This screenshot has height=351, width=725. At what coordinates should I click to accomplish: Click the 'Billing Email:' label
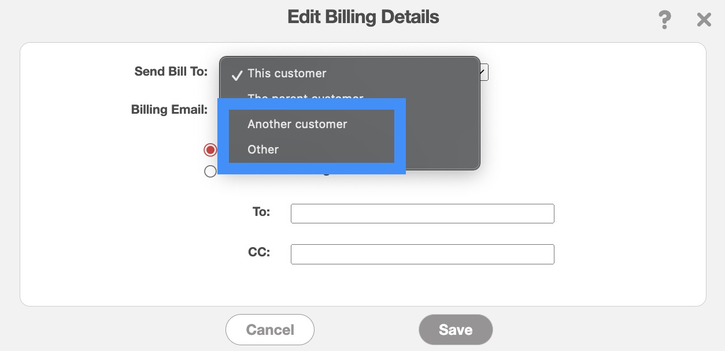pyautogui.click(x=169, y=109)
